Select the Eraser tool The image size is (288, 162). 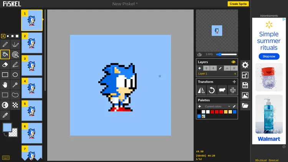pyautogui.click(x=5, y=64)
